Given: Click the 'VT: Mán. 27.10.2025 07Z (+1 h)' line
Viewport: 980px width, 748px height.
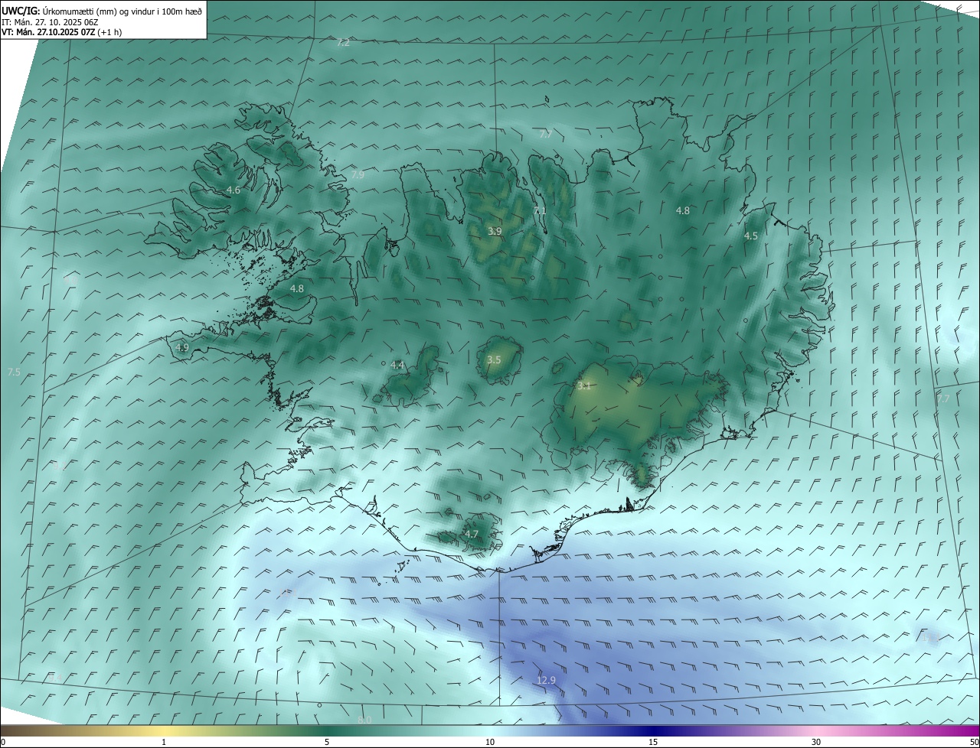Looking at the screenshot, I should point(61,32).
